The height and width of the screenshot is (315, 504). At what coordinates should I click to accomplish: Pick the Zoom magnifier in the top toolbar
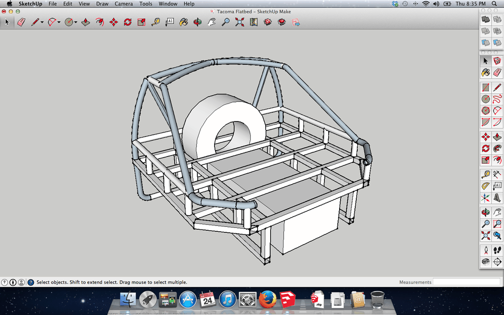(225, 22)
